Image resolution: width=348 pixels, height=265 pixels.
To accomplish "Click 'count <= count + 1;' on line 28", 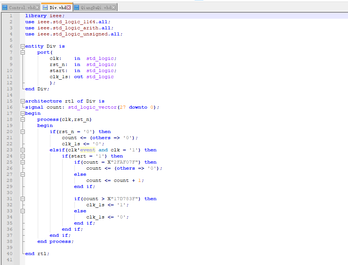I will coord(115,180).
